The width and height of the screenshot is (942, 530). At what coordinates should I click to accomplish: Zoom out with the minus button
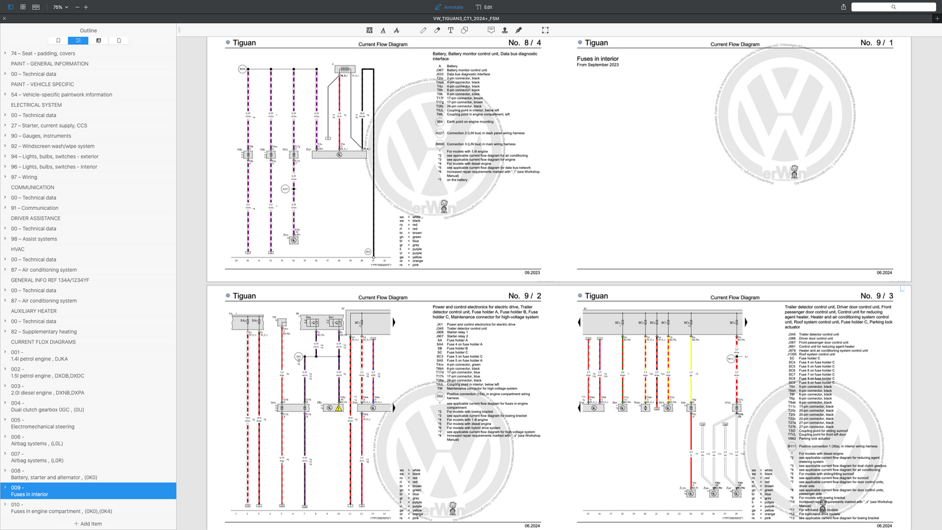(78, 7)
